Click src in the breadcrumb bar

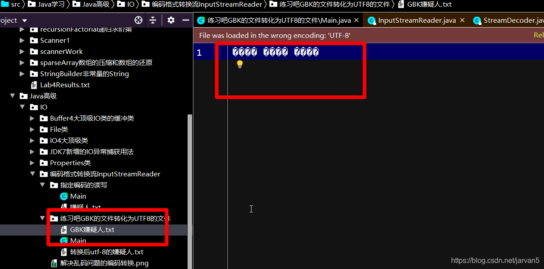tap(16, 4)
